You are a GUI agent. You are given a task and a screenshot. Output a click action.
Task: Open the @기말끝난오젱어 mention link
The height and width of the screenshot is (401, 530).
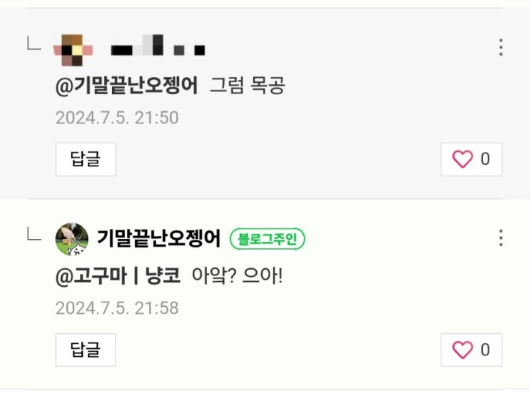[x=126, y=86]
